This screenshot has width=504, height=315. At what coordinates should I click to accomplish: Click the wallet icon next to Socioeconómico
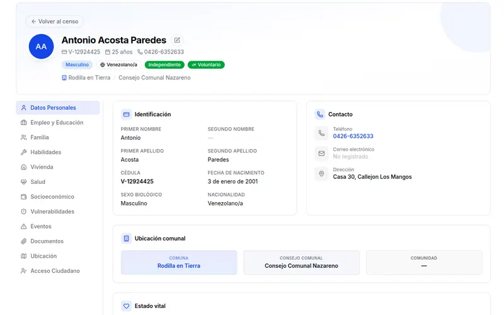point(23,197)
